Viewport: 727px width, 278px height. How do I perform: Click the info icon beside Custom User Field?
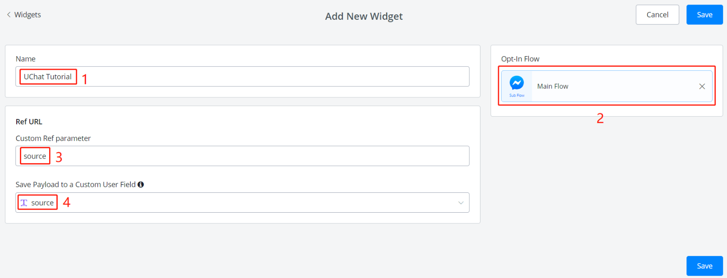[141, 184]
